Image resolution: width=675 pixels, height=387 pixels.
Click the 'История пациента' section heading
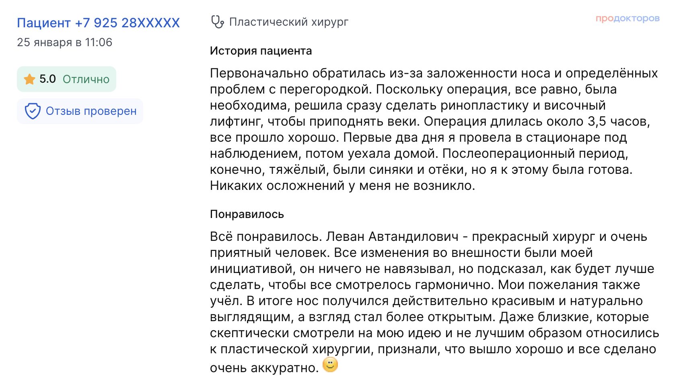tap(261, 51)
